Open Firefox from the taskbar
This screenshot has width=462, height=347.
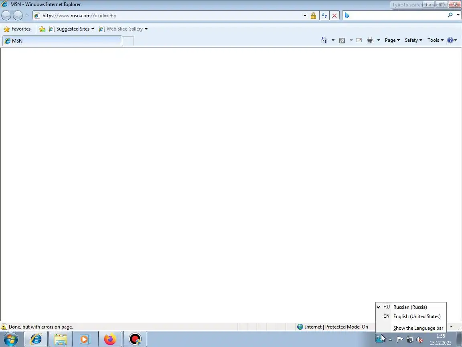coord(110,339)
